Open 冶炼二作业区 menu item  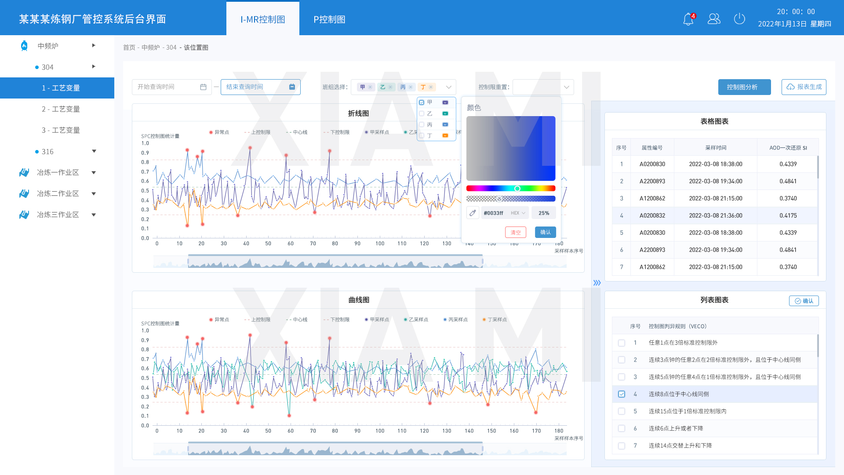[x=57, y=194]
